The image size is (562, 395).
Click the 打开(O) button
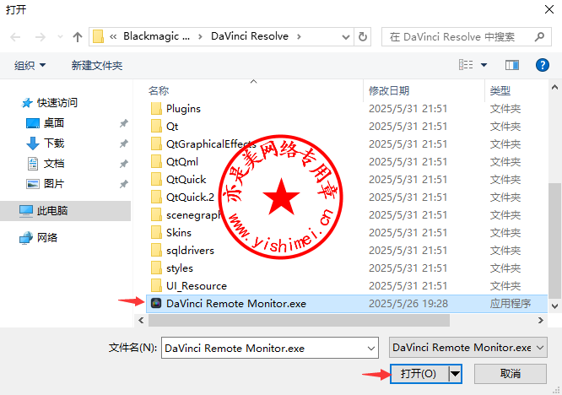[x=419, y=374]
